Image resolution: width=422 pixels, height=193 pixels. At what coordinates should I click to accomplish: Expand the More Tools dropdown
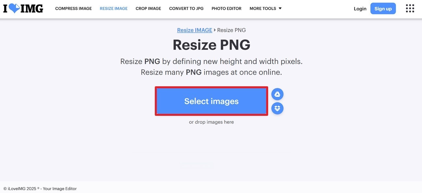click(x=266, y=8)
